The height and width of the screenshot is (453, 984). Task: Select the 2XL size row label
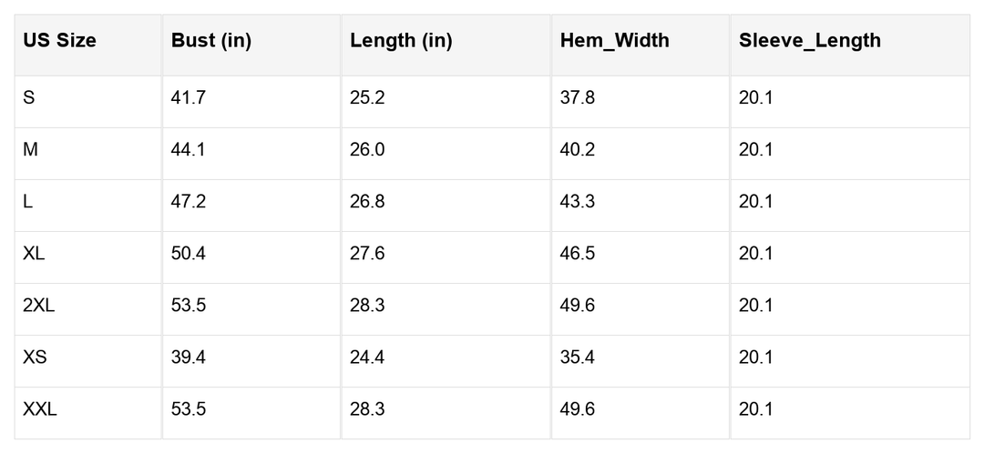coord(39,305)
